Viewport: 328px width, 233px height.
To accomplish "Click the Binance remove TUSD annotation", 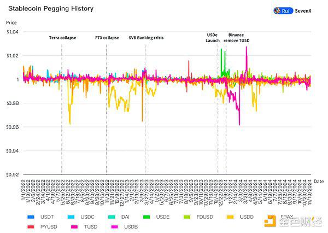I will 236,38.
